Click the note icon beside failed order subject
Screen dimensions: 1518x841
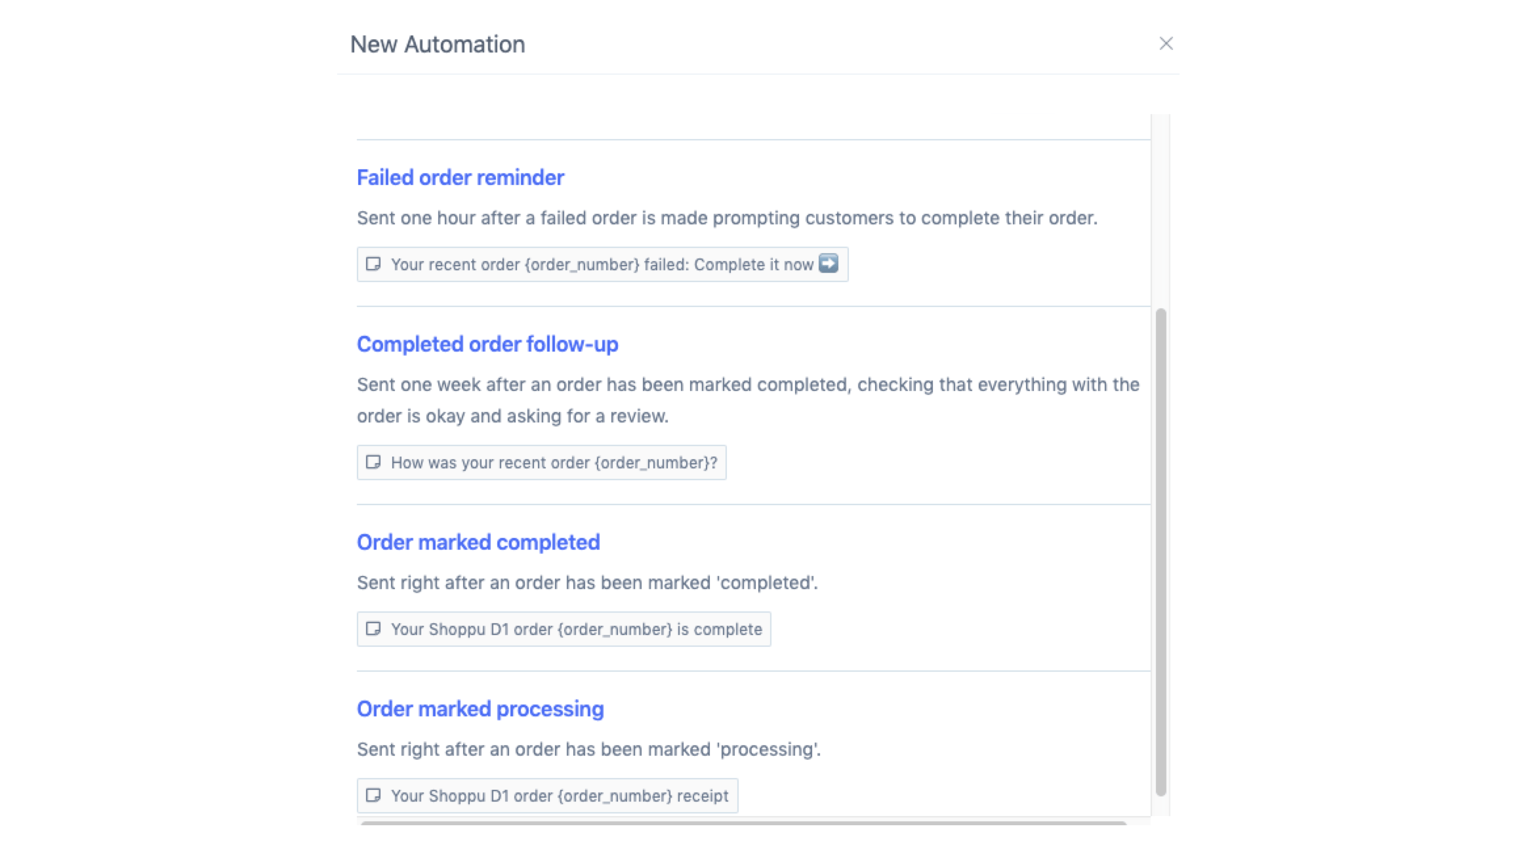point(373,264)
